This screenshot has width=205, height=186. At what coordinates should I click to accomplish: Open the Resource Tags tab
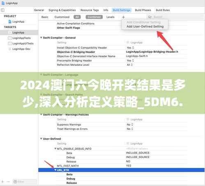[90, 10]
